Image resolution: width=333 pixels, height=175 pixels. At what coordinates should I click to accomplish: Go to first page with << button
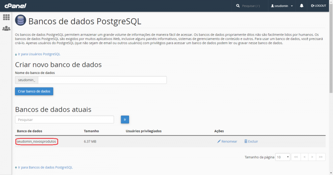(296, 157)
